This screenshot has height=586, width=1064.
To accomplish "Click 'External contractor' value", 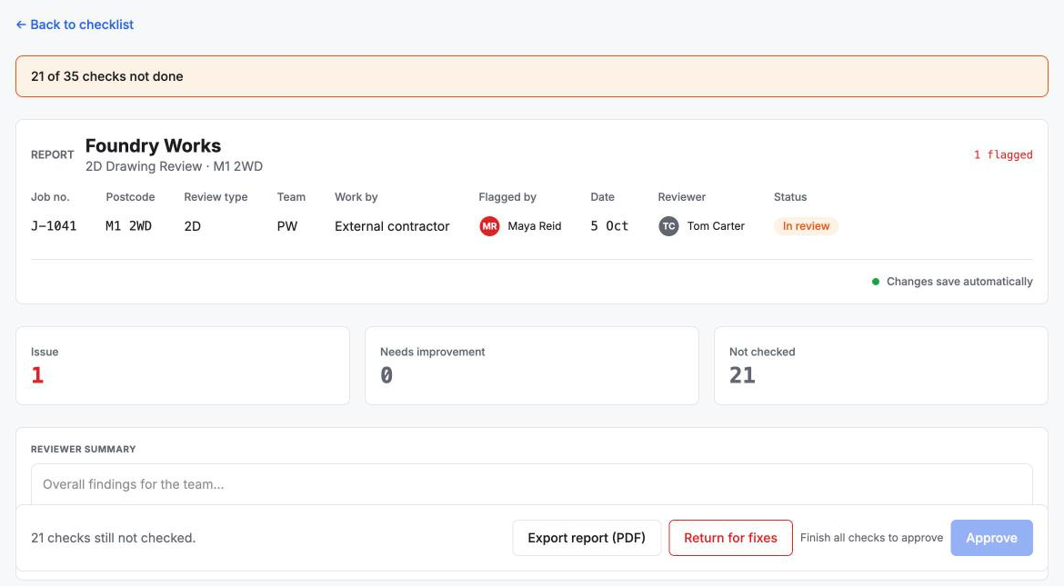I will click(x=392, y=226).
